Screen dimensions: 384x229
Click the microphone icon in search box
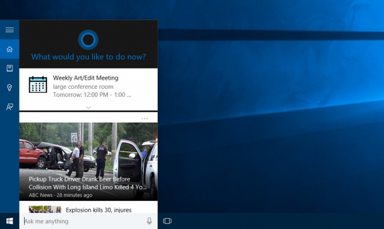pos(149,221)
